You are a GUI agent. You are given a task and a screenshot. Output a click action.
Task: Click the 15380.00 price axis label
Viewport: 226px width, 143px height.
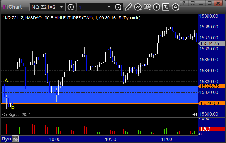[x=208, y=27]
